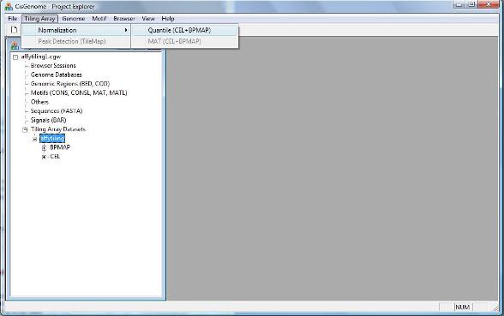Image resolution: width=504 pixels, height=316 pixels.
Task: Open the Genome menu
Action: [x=74, y=19]
